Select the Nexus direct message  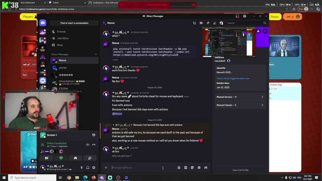(x=74, y=60)
